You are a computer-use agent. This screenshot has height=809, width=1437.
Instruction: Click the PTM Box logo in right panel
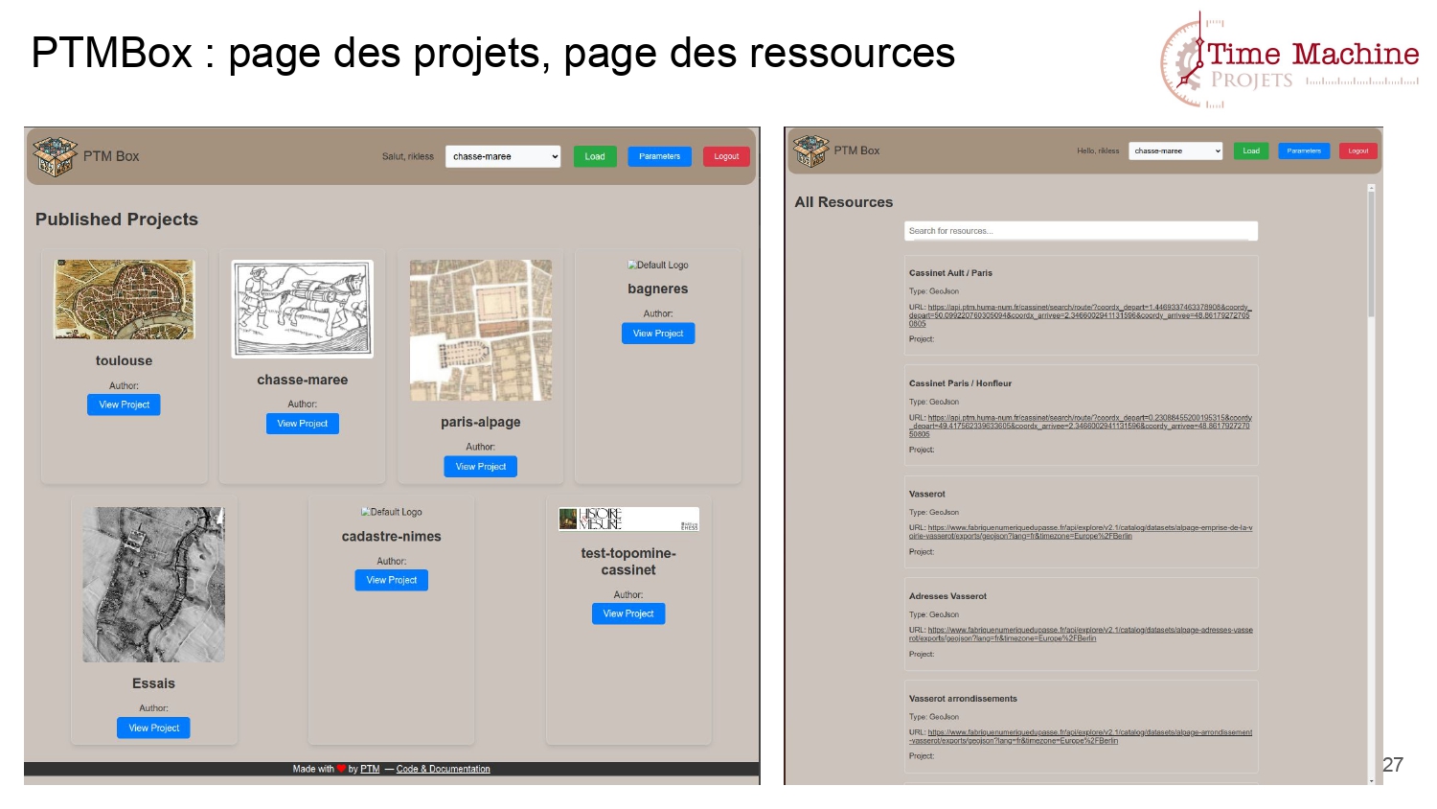click(x=810, y=151)
